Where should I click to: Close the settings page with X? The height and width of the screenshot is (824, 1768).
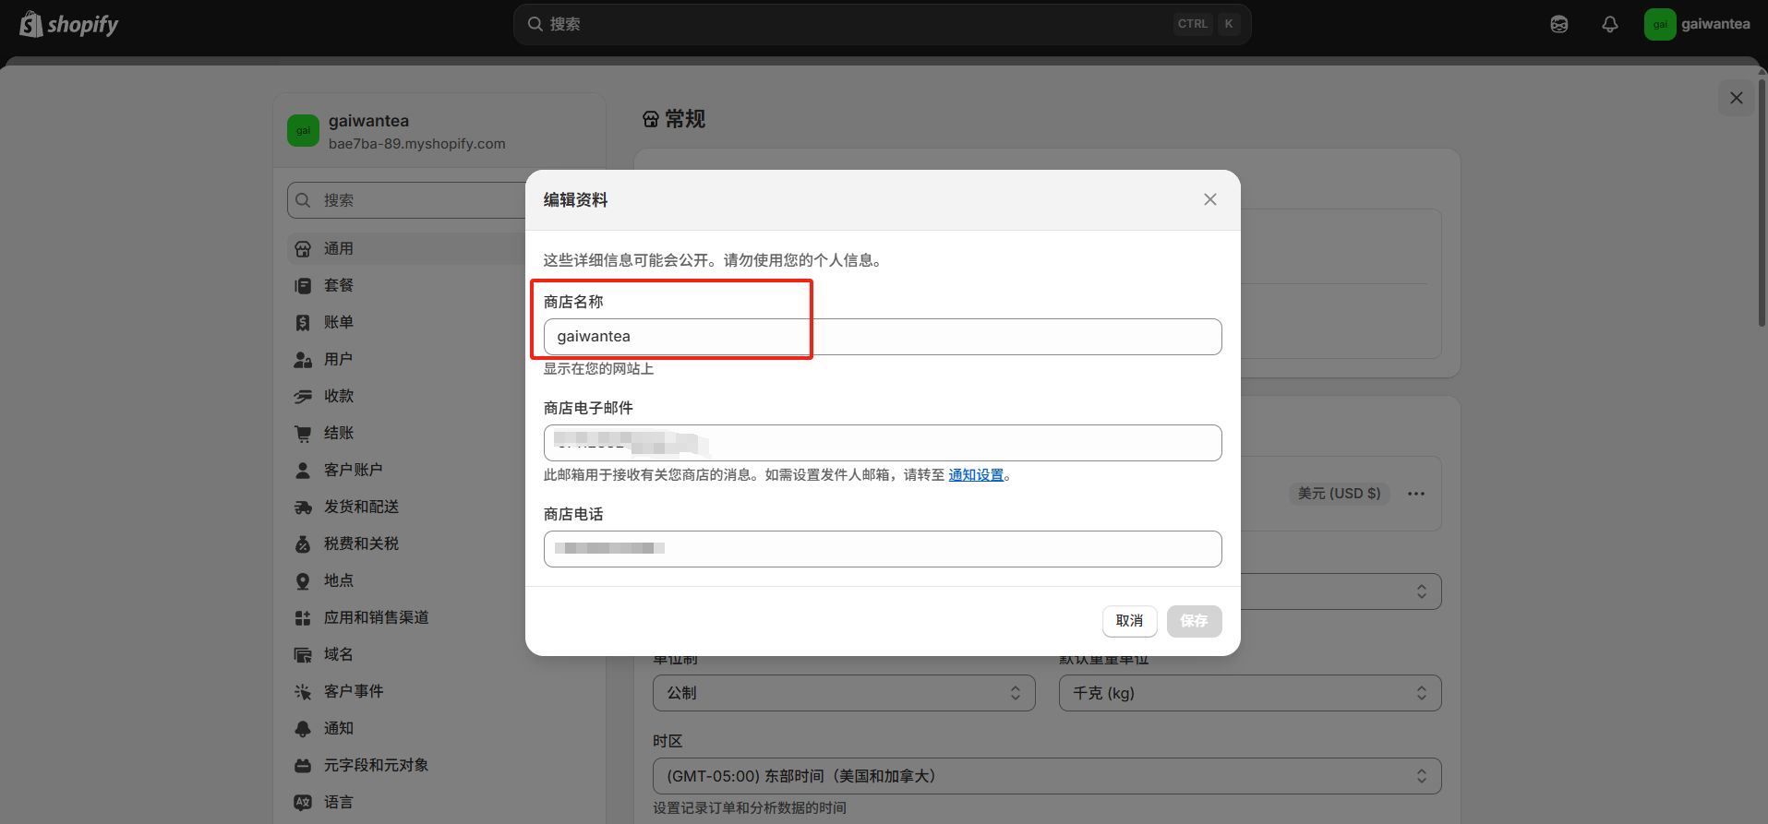click(1737, 98)
